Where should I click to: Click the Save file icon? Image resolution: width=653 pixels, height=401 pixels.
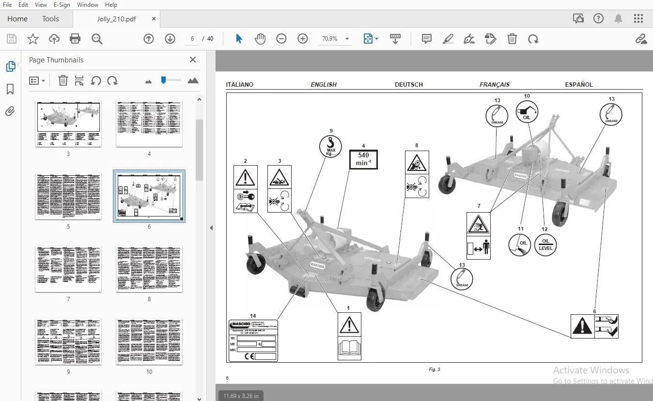tap(11, 39)
